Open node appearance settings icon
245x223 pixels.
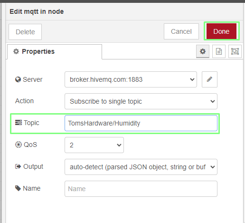(235, 51)
